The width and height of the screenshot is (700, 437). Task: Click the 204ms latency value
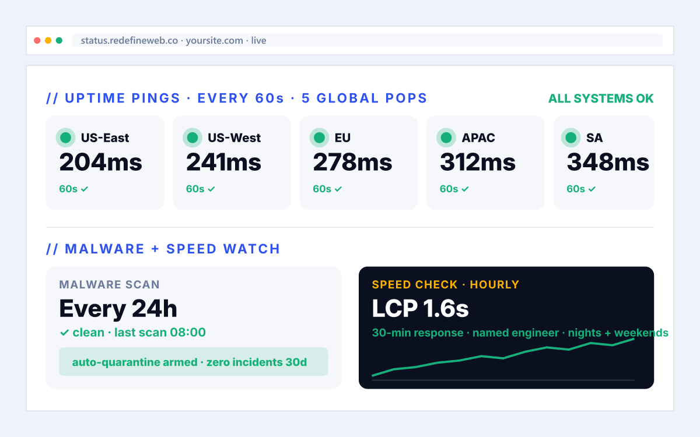[x=100, y=162]
